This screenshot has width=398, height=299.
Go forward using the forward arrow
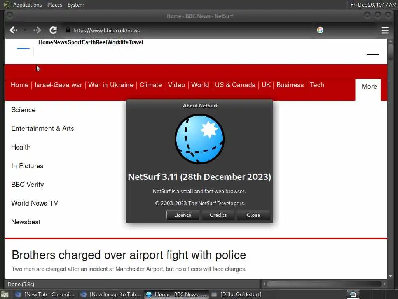(37, 30)
